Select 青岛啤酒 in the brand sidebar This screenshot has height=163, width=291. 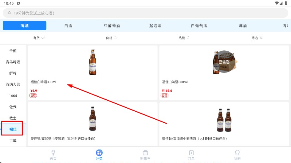[x=13, y=62]
